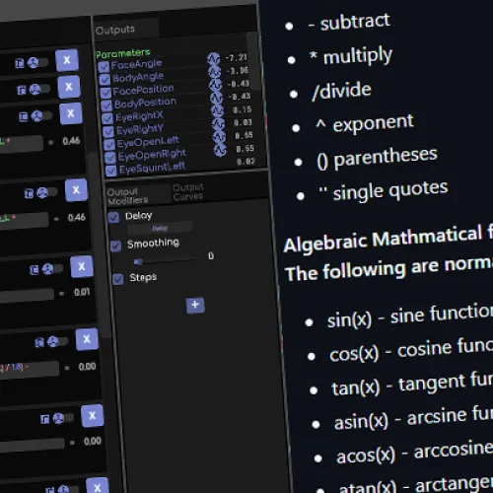
Task: Toggle the person switch in the row above the 0.01 value
Action: [x=52, y=269]
